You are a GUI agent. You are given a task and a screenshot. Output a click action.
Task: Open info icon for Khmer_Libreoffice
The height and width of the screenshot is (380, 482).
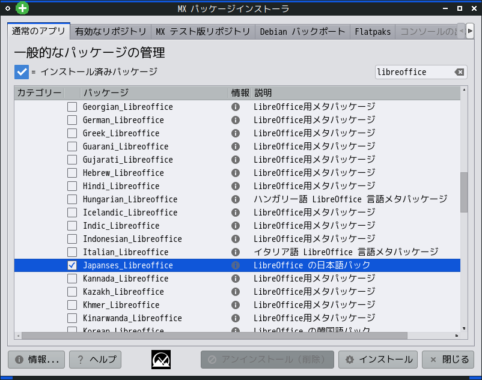point(236,305)
